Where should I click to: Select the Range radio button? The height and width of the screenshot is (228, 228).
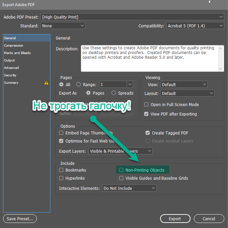click(78, 84)
